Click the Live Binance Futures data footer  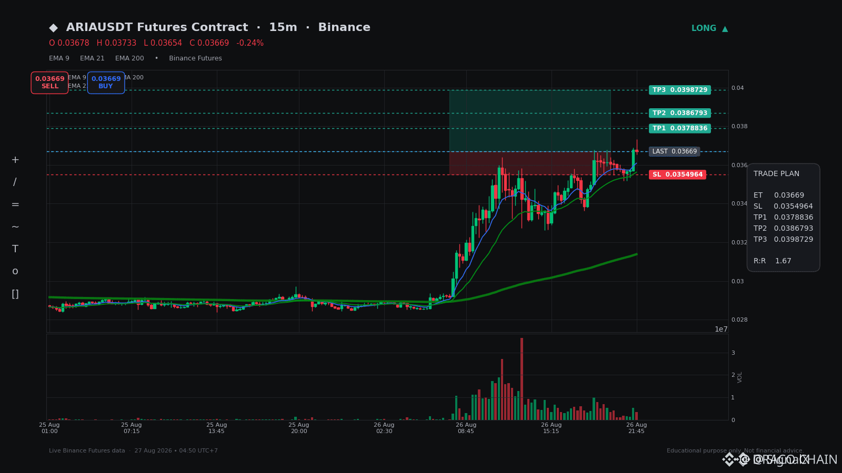point(133,451)
